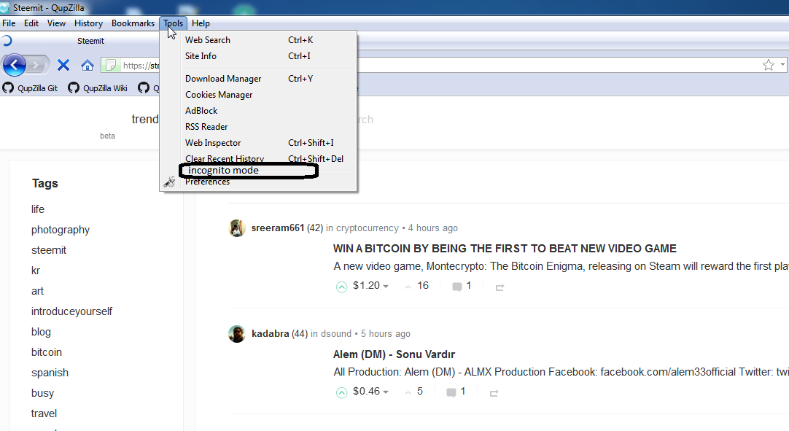Open the History menu

tap(88, 23)
